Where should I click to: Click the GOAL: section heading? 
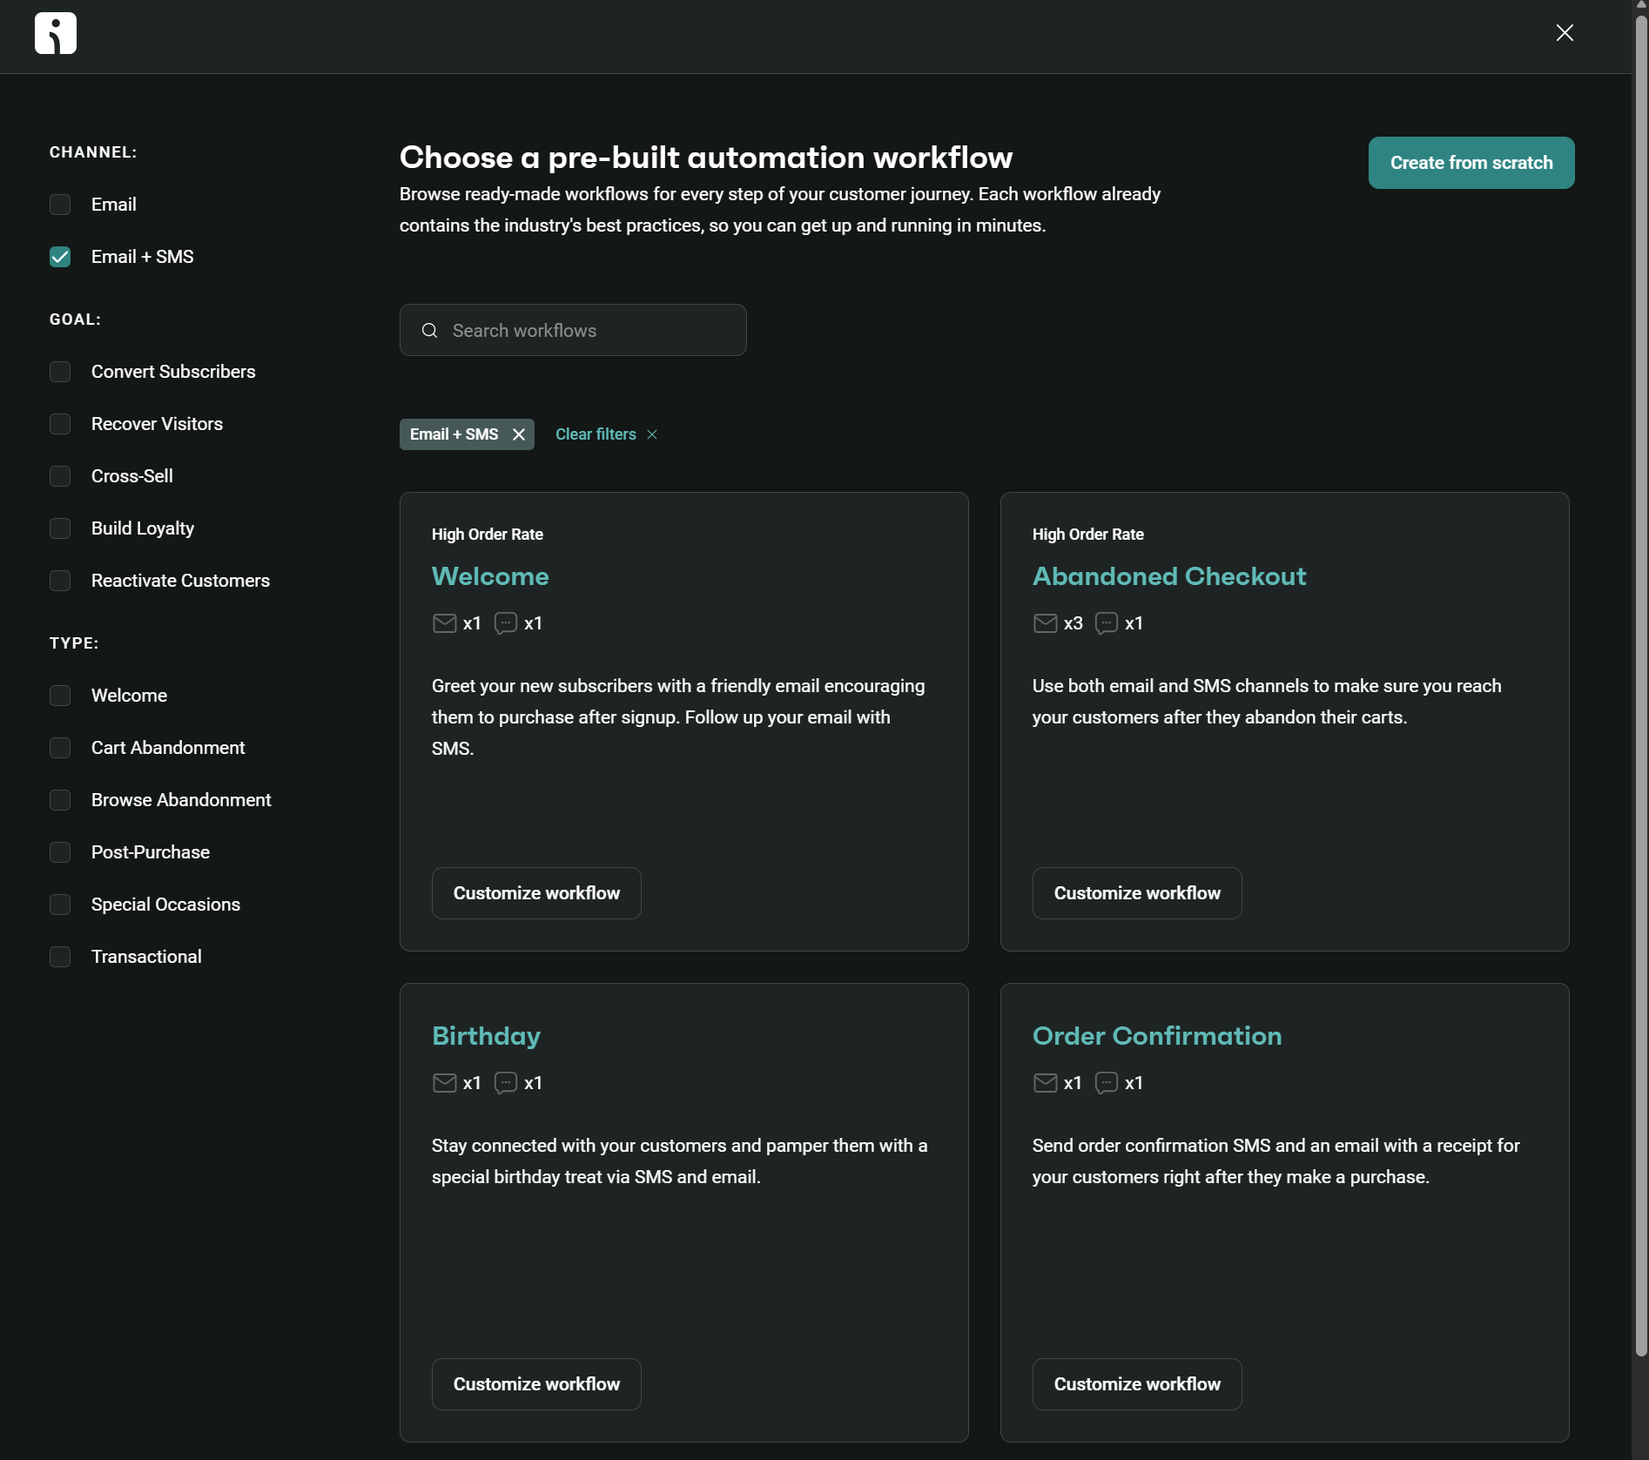point(75,320)
